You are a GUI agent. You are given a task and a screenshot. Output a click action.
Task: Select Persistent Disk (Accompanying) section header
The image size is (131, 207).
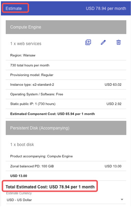pos(66,128)
